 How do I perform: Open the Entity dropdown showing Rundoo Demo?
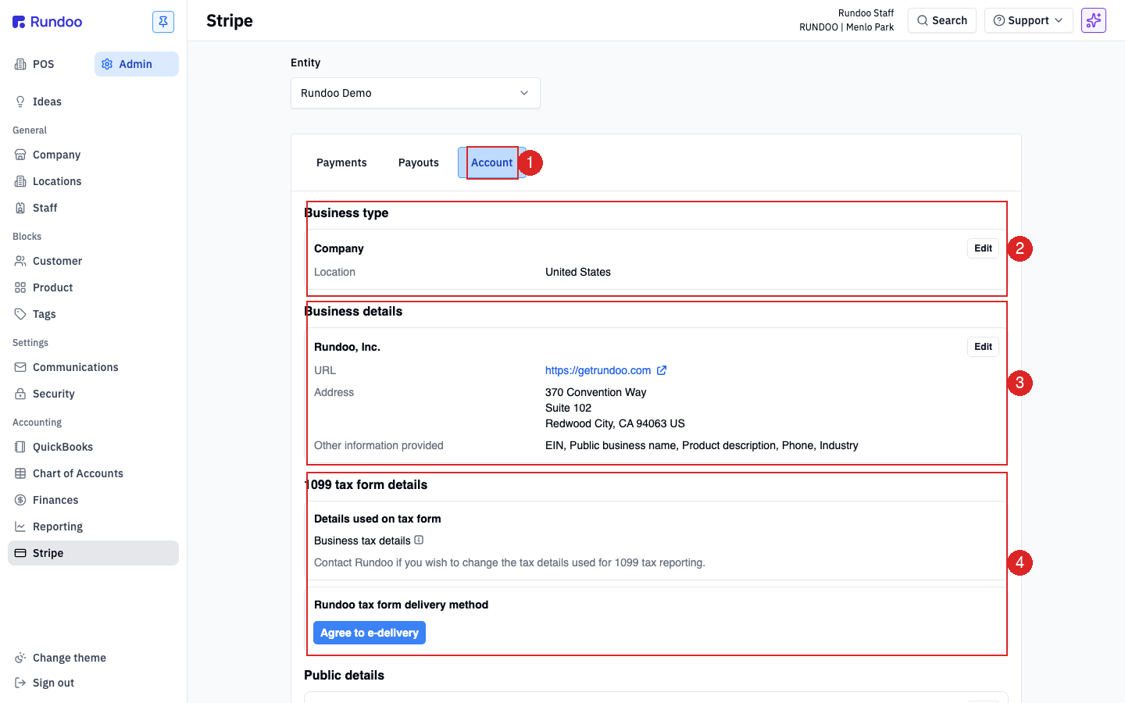coord(416,93)
